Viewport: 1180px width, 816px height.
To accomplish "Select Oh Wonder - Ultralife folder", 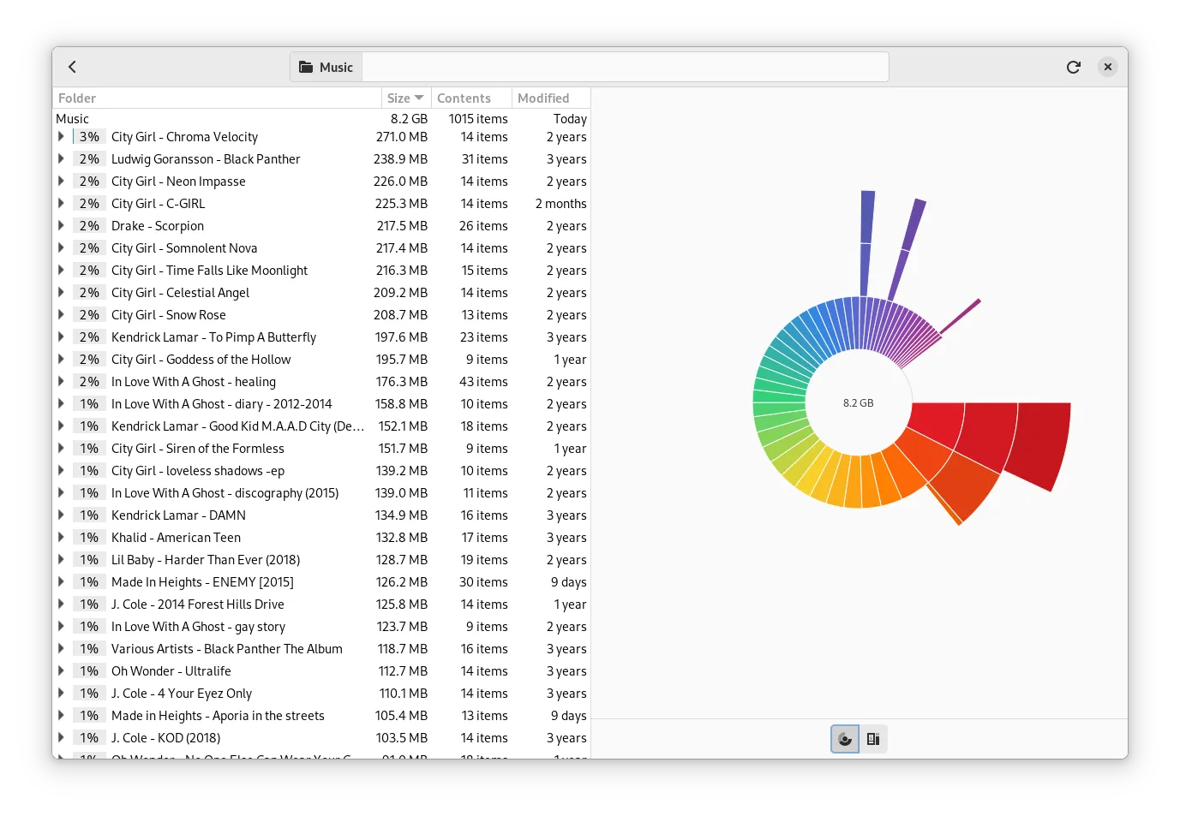I will pyautogui.click(x=171, y=671).
